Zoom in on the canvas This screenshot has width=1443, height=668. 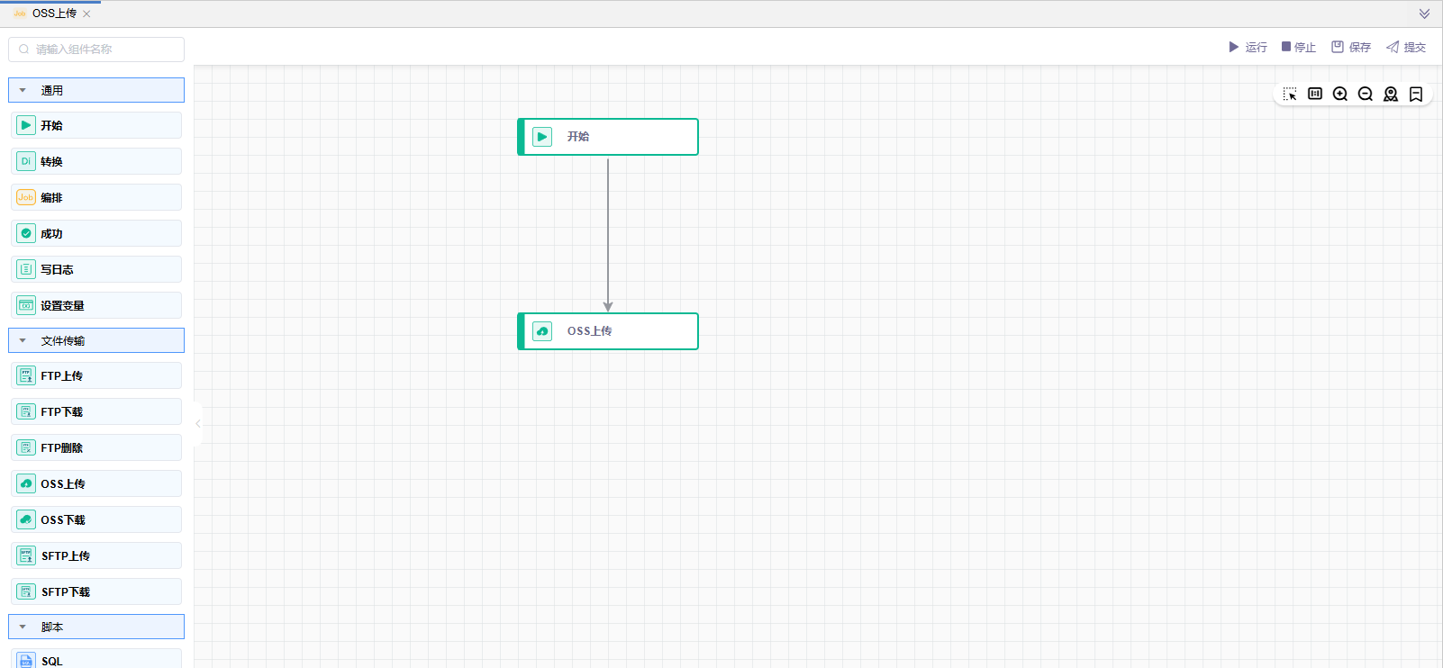pos(1340,95)
